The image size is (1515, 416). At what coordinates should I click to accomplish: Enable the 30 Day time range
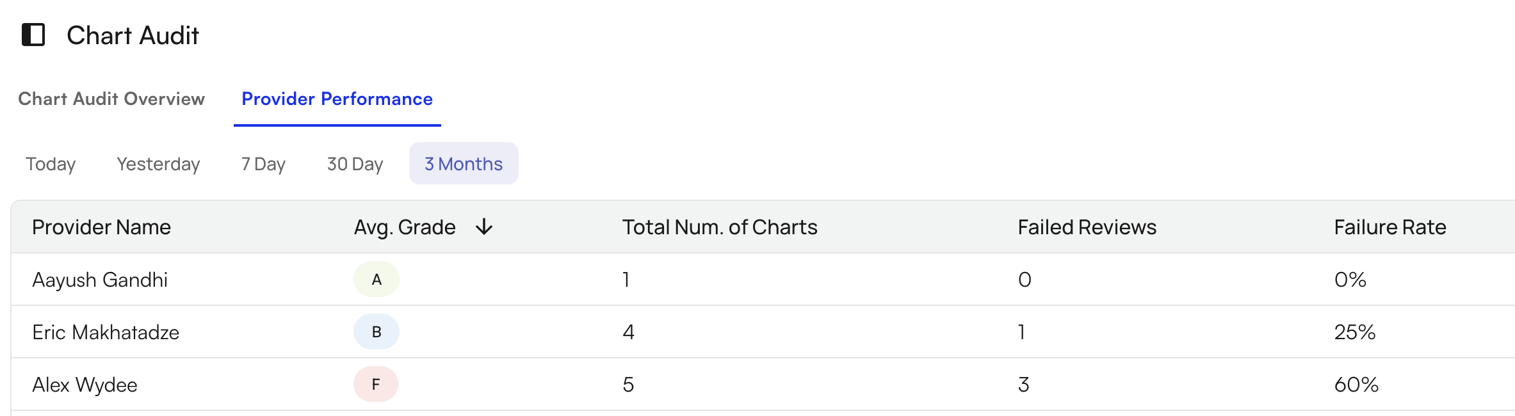tap(354, 164)
